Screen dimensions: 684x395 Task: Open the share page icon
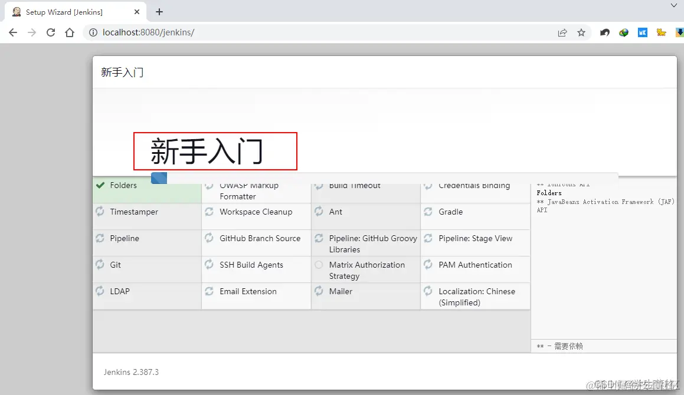[562, 32]
